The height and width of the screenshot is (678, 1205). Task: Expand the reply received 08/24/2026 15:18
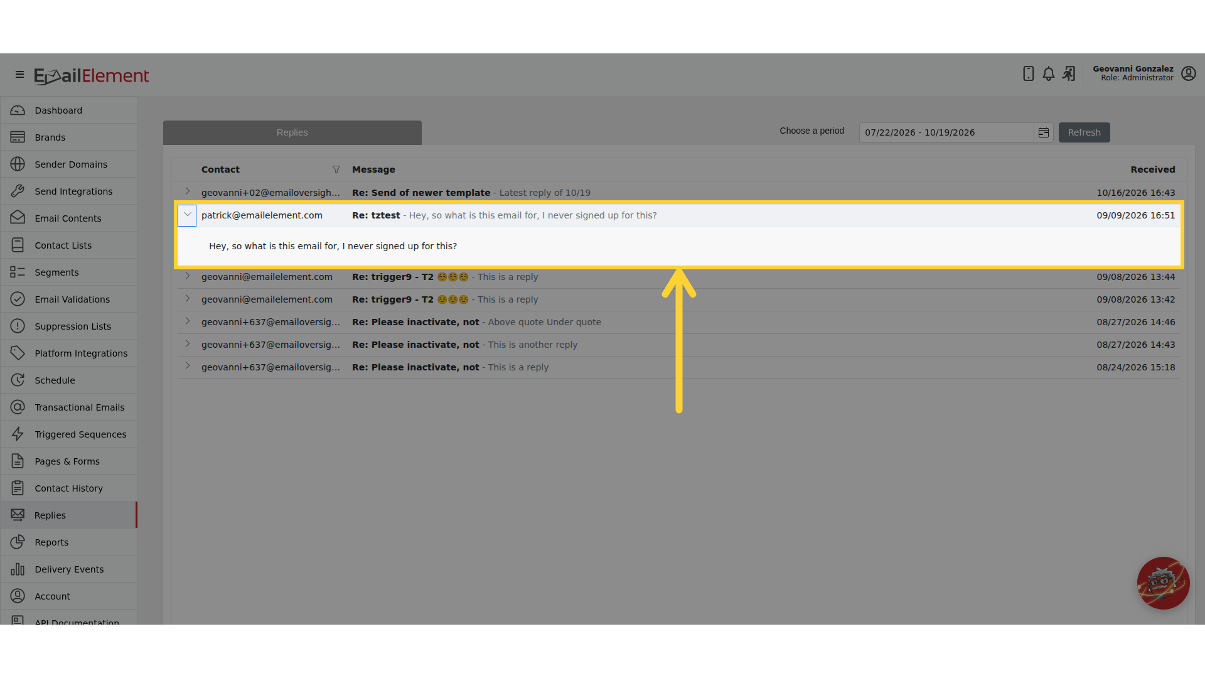click(x=187, y=366)
